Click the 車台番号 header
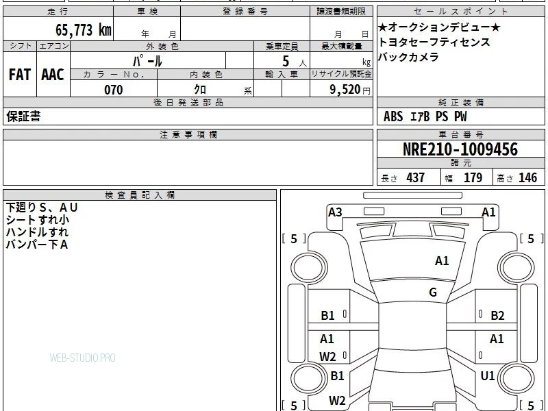 [461, 134]
